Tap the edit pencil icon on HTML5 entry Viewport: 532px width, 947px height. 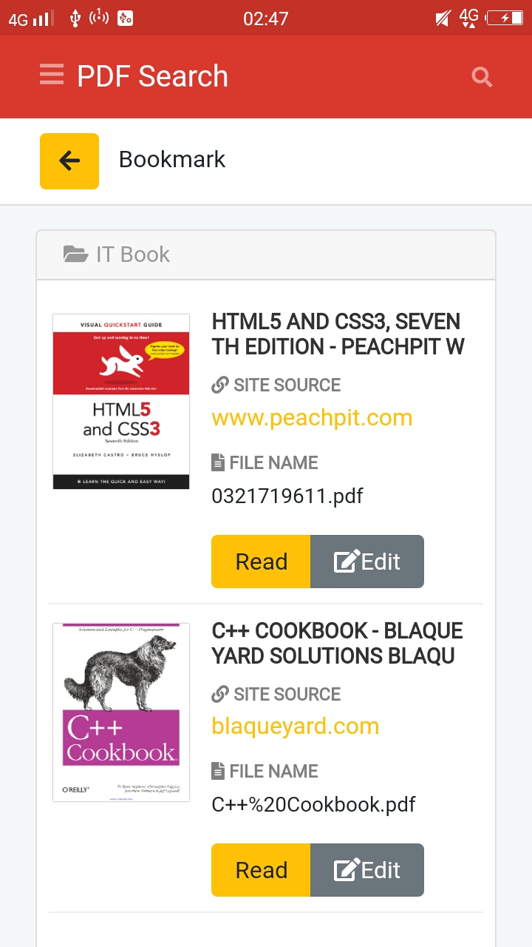pos(346,560)
